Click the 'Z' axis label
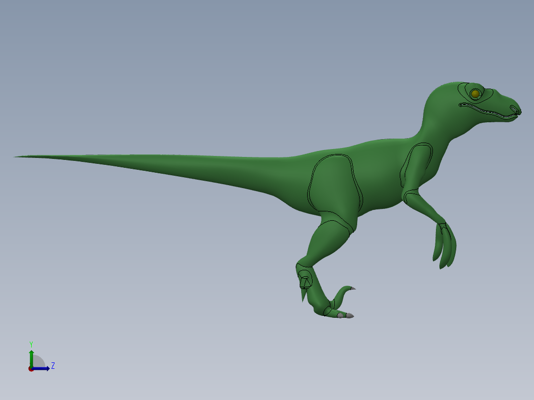This screenshot has width=534, height=400. pos(53,366)
